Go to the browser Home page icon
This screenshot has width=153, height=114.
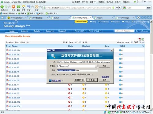pos(24,7)
